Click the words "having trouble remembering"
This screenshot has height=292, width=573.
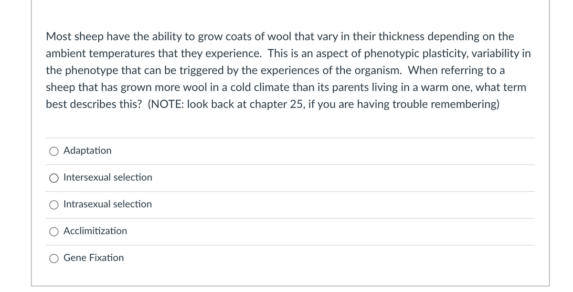point(430,104)
